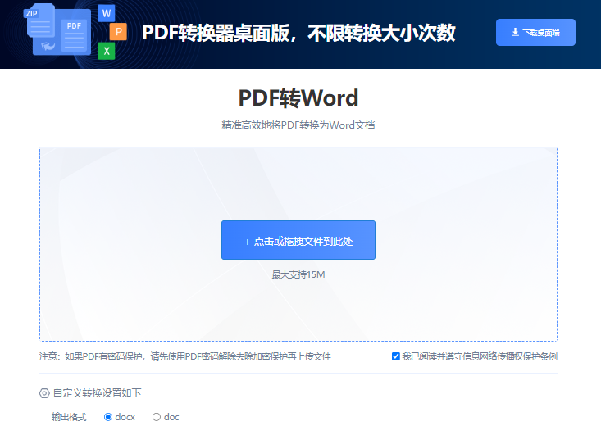Click the gear icon beside 自定义转换设置如下
The height and width of the screenshot is (426, 601).
(44, 393)
